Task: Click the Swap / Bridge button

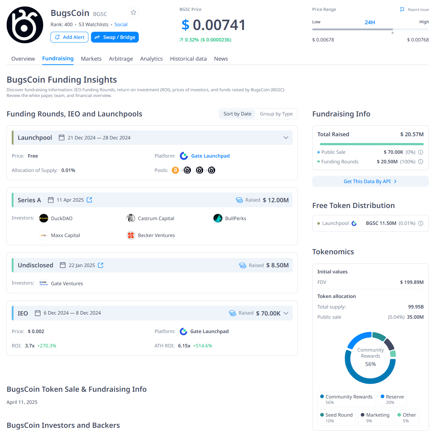Action: 115,37
